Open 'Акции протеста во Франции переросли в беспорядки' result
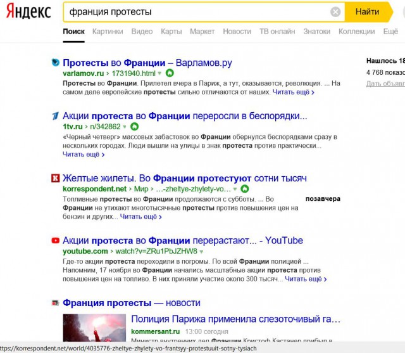Screen dimensions: 405x353 (185, 116)
